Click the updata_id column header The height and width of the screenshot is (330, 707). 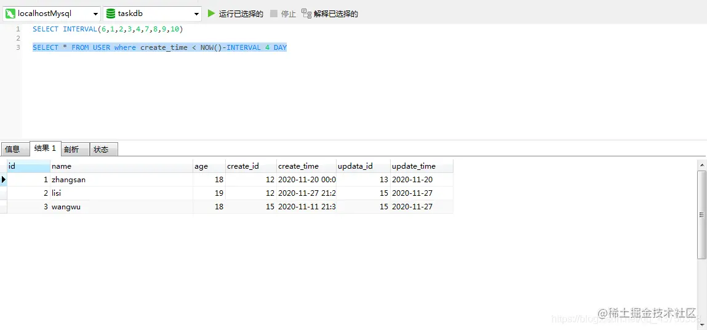(x=364, y=166)
